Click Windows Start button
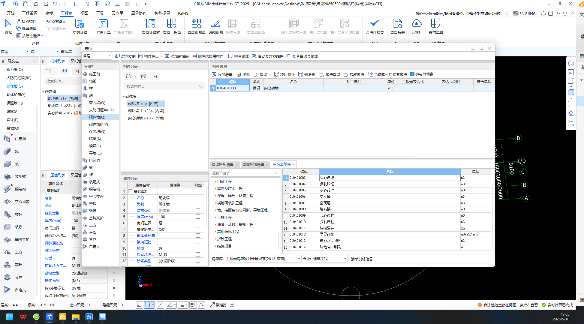 10,317
